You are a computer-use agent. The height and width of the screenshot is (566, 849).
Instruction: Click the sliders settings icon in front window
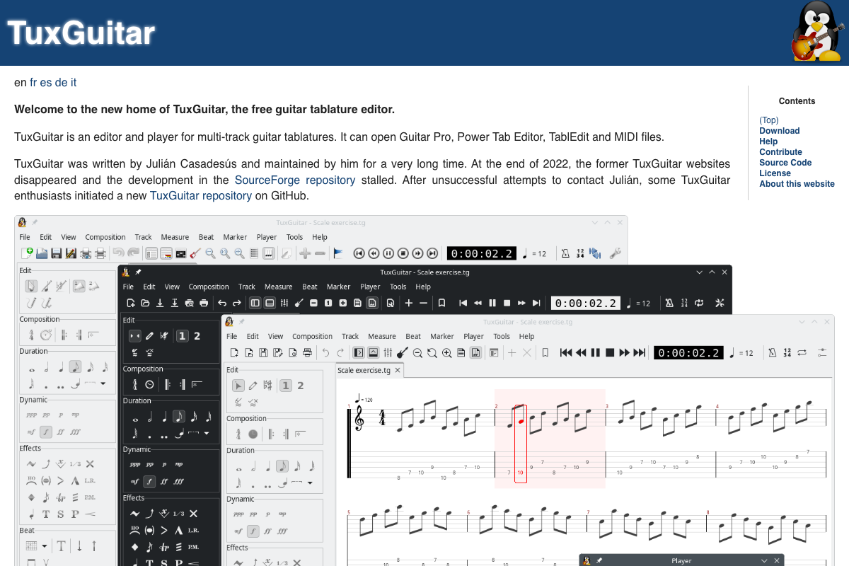pyautogui.click(x=822, y=352)
